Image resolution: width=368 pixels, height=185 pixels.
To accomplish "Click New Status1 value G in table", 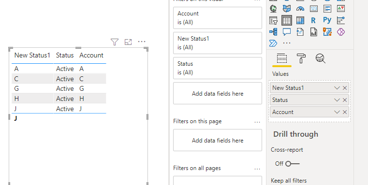I will [x=16, y=88].
